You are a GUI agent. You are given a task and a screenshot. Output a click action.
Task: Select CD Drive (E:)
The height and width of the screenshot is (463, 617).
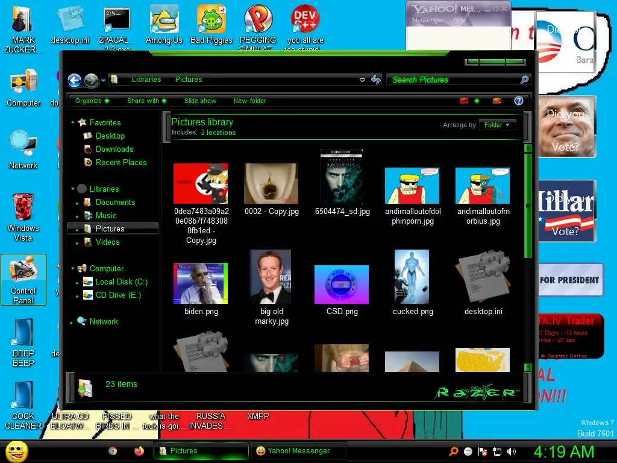pos(118,295)
